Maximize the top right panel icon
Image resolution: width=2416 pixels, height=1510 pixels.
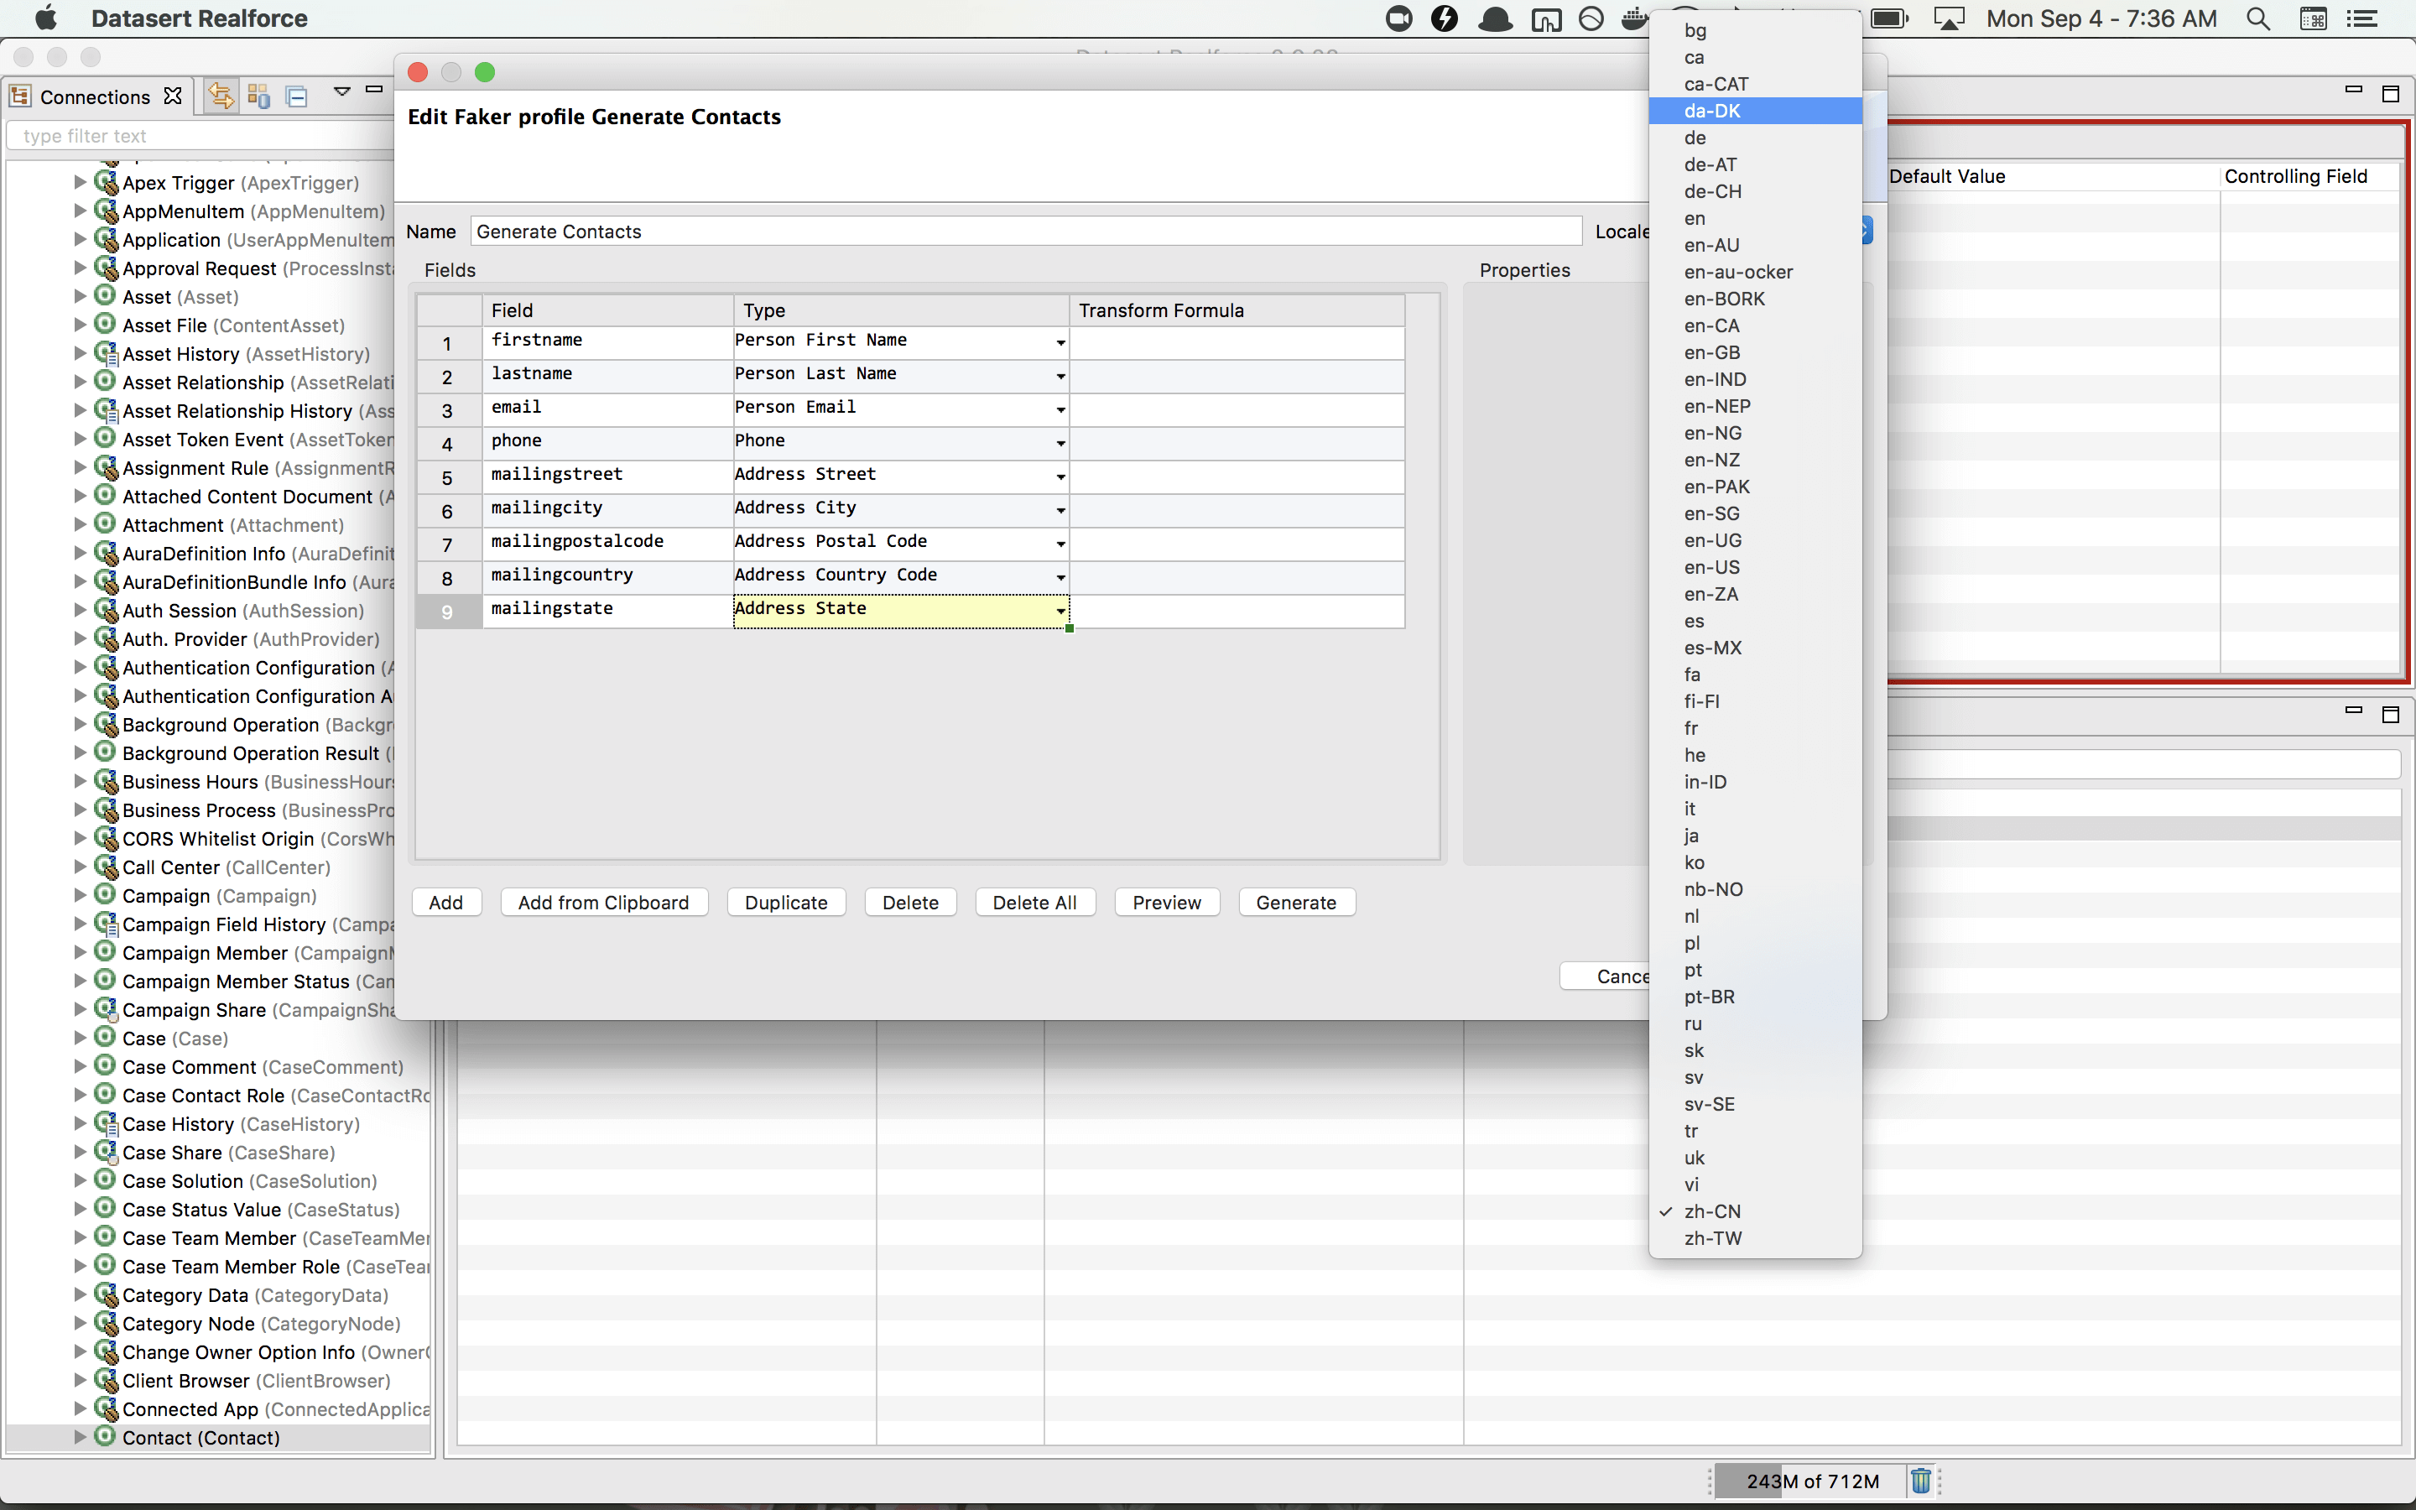[2390, 94]
